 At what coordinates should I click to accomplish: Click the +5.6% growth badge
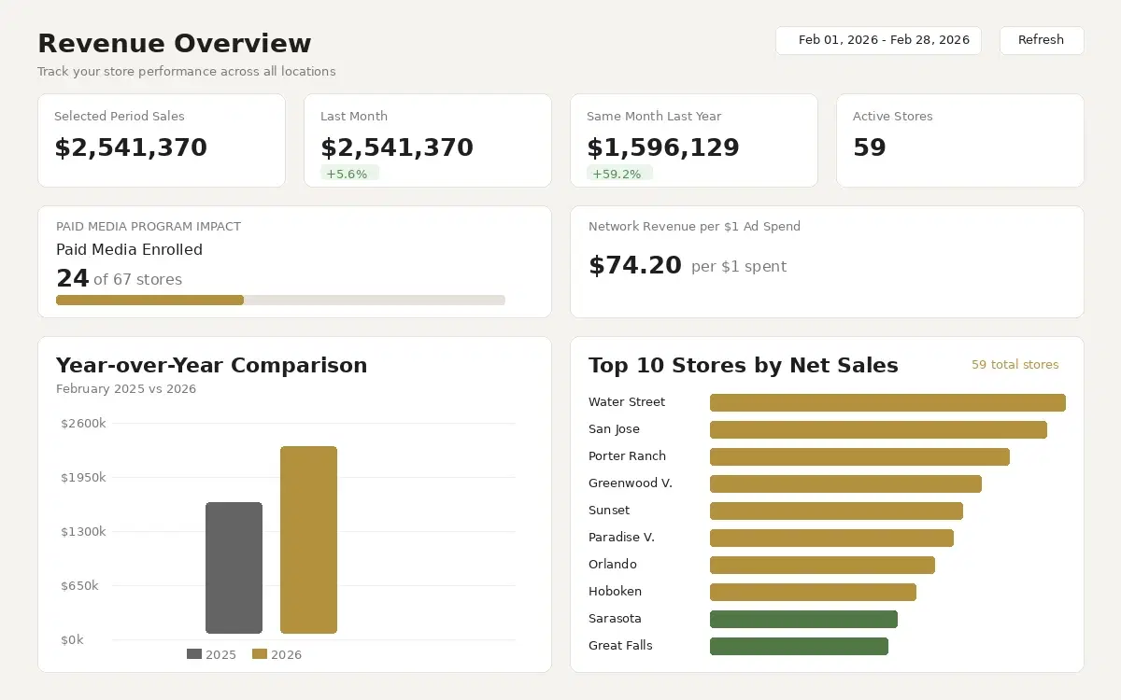(348, 173)
